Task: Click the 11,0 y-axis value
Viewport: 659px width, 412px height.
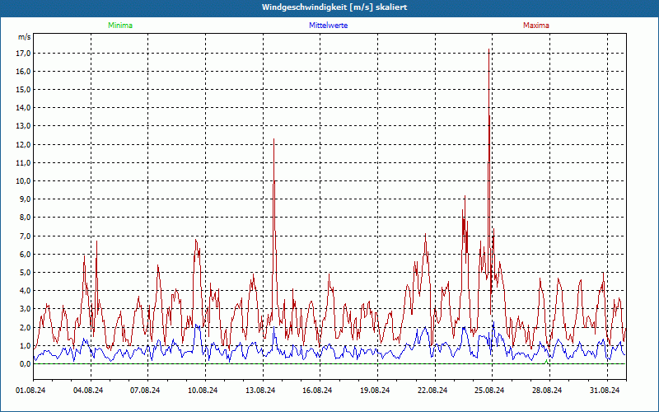Action: (x=24, y=162)
